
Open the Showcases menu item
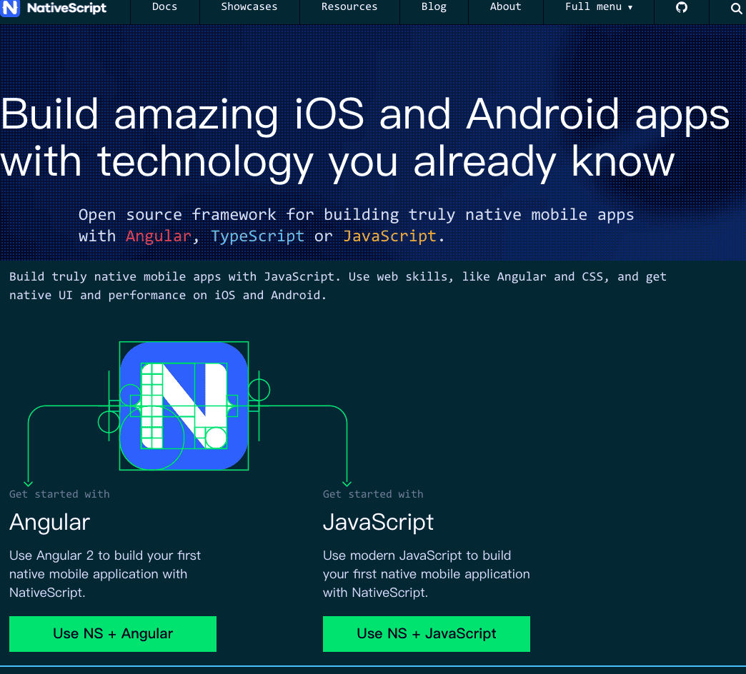point(249,7)
